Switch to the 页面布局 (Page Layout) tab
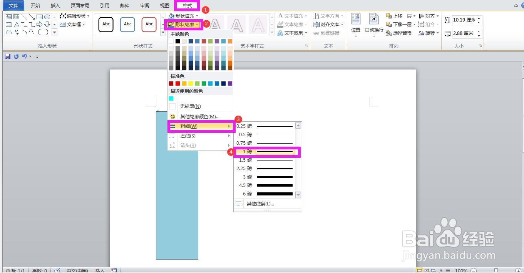Image resolution: width=524 pixels, height=273 pixels. 80,5
